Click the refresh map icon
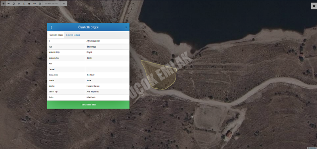317x149 pixels. tap(14, 4)
